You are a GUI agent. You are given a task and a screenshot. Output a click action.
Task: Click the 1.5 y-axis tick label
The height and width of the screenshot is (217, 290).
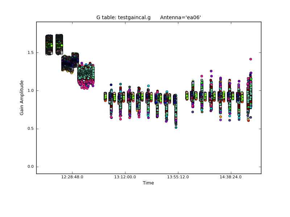(30, 52)
